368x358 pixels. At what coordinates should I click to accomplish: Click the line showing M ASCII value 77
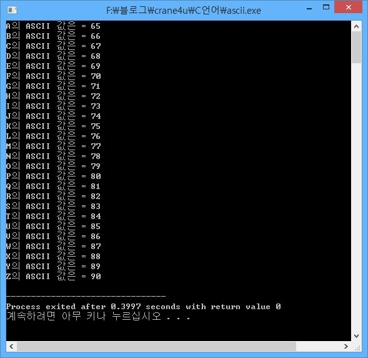click(54, 146)
